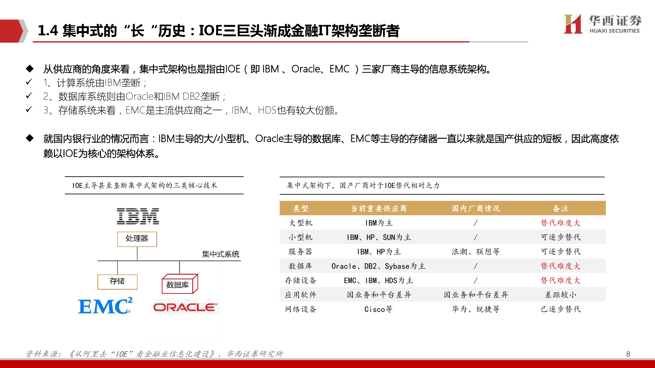Click the cell IBM、HP为主

pyautogui.click(x=379, y=252)
